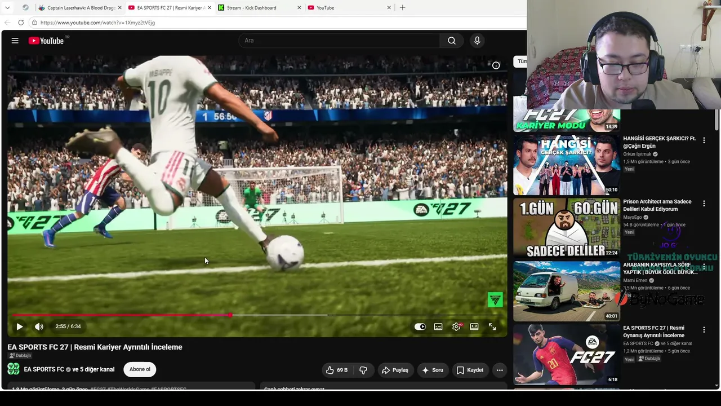Play the paused video
The height and width of the screenshot is (406, 721).
point(20,326)
